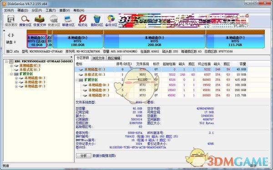The width and height of the screenshot is (273, 170).
Task: Open the 分区(P) menu
Action: point(37,10)
